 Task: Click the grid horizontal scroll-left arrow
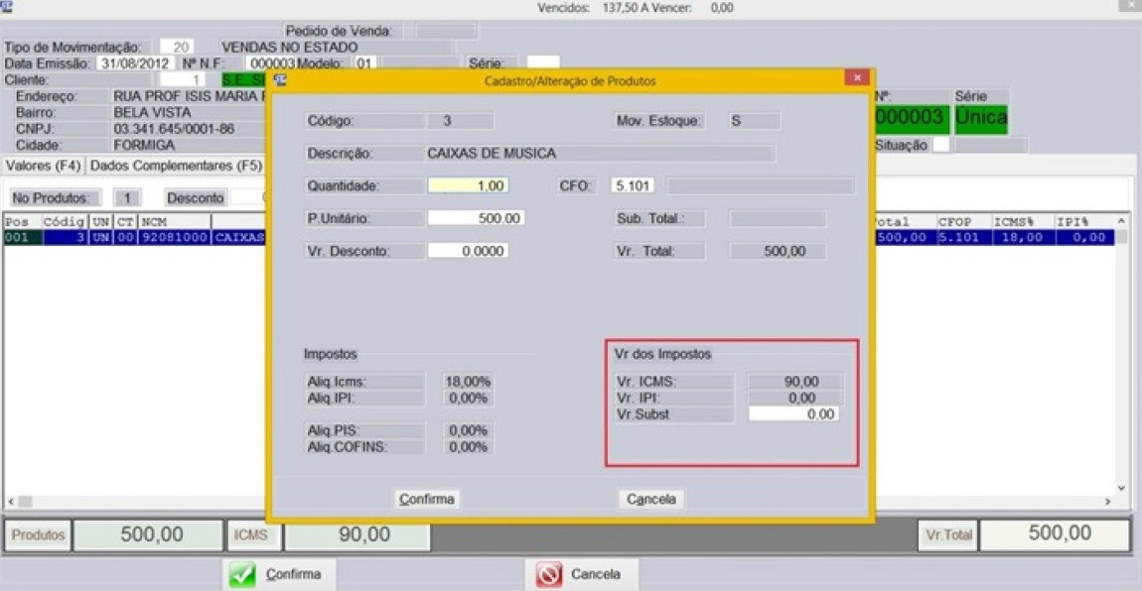12,503
